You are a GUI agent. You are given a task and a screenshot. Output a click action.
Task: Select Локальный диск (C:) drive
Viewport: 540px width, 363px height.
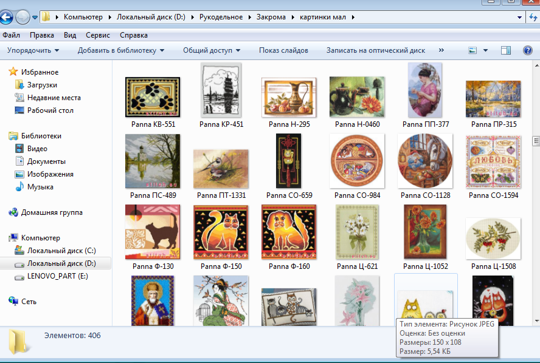pyautogui.click(x=61, y=251)
